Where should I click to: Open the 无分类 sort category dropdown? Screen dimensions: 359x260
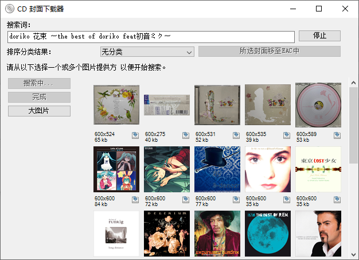(147, 52)
